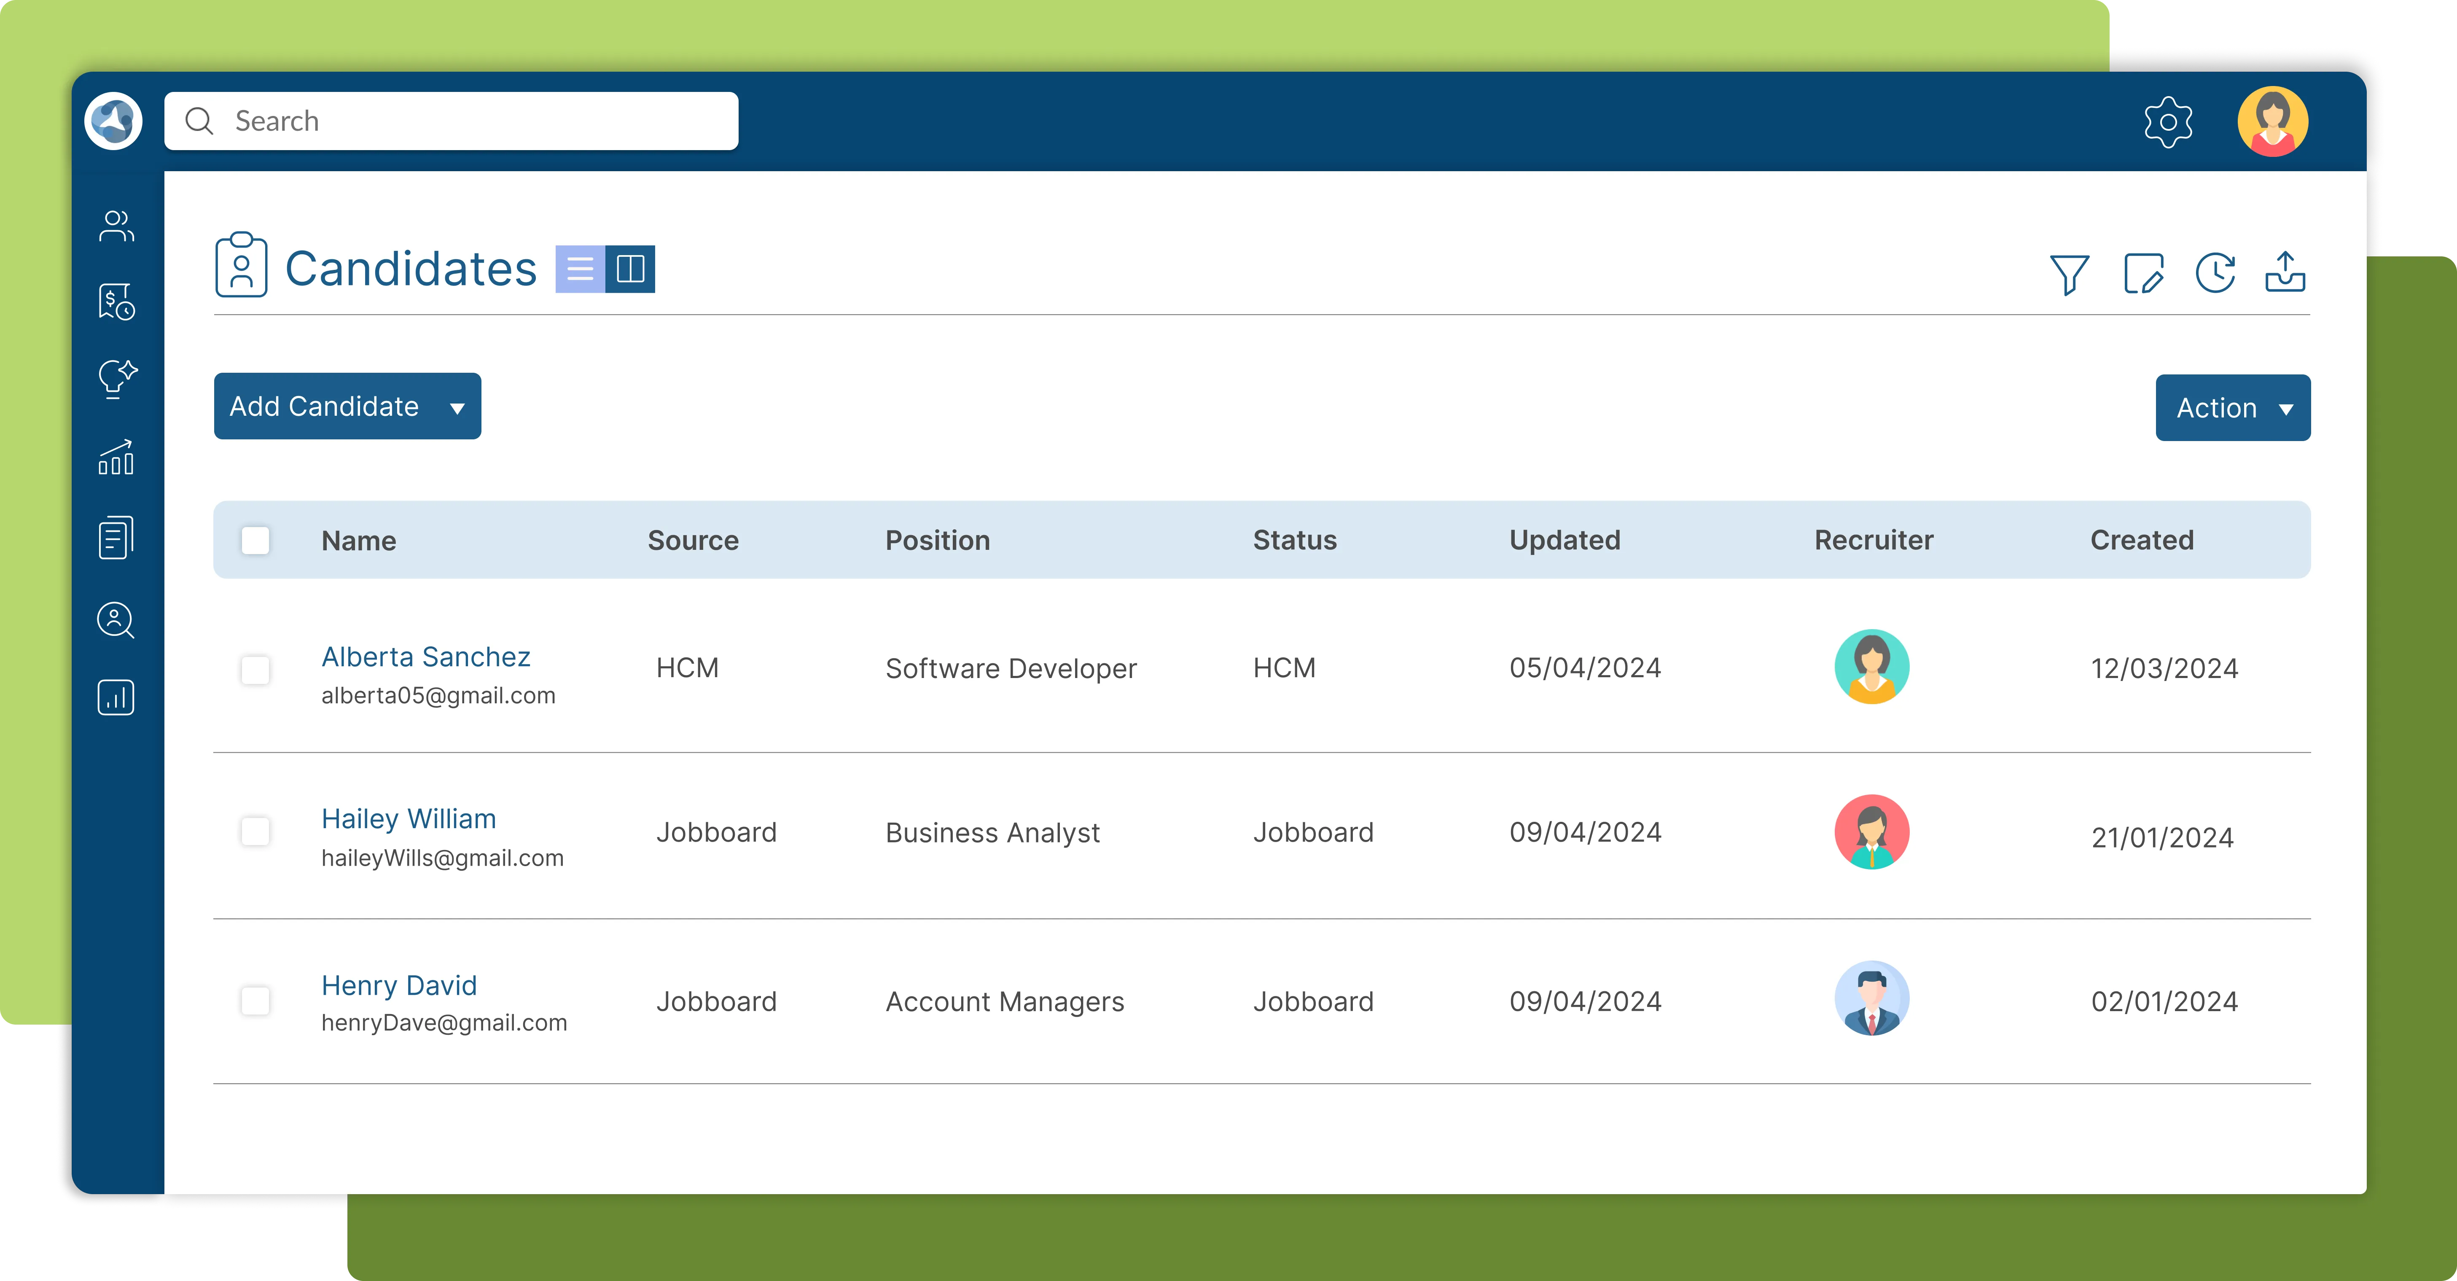Viewport: 2457px width, 1281px height.
Task: Expand the Add Candidate dropdown arrow
Action: [457, 408]
